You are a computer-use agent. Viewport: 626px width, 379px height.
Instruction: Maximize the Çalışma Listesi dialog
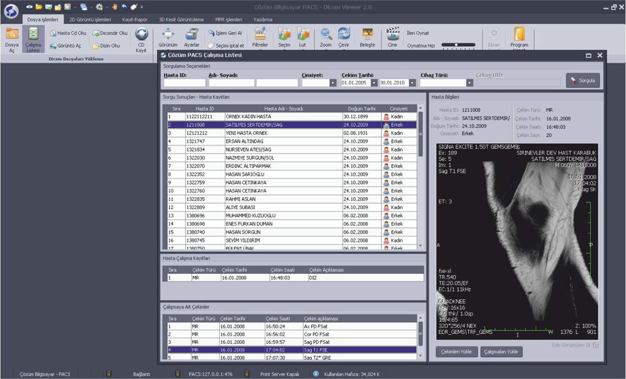coord(588,56)
